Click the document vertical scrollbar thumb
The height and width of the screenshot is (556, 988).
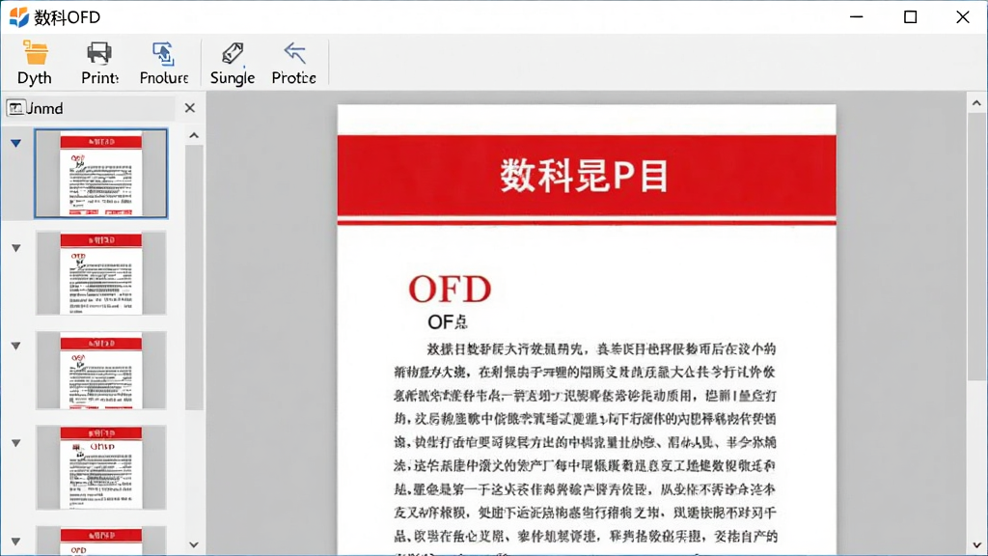(x=976, y=246)
